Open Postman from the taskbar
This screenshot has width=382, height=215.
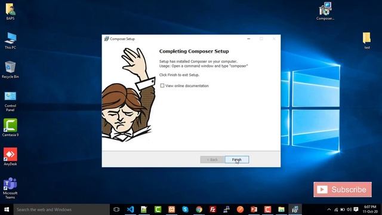pyautogui.click(x=240, y=210)
